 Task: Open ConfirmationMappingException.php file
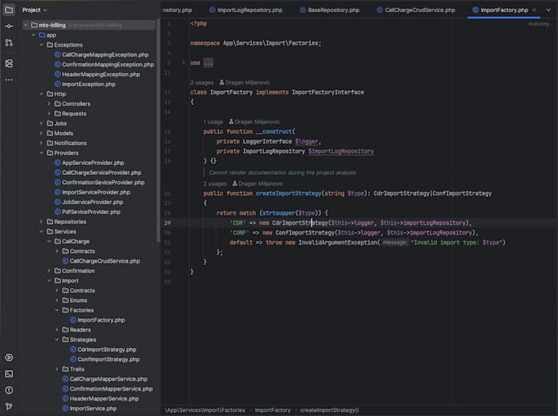coord(104,65)
